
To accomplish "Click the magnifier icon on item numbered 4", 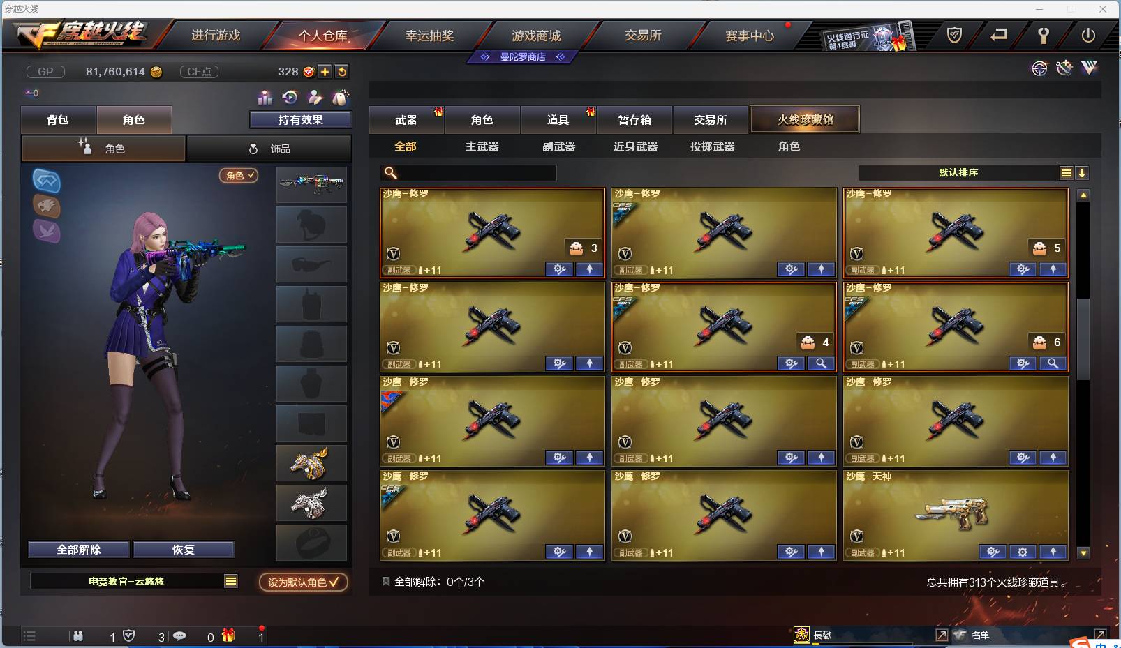I will point(822,363).
